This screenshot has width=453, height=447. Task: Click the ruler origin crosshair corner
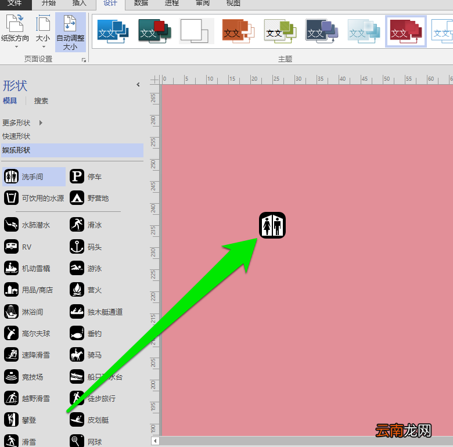tap(154, 79)
